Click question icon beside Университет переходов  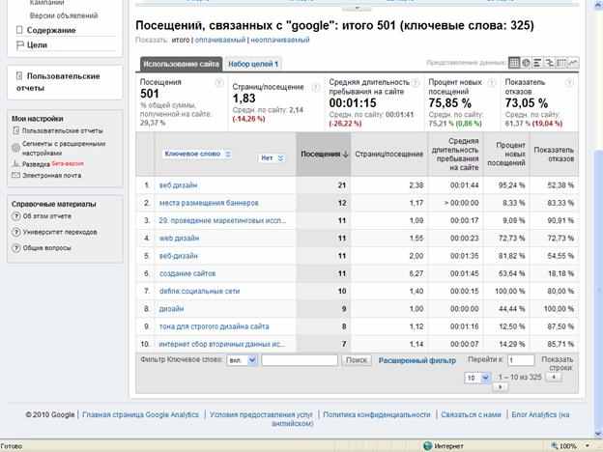tap(16, 232)
